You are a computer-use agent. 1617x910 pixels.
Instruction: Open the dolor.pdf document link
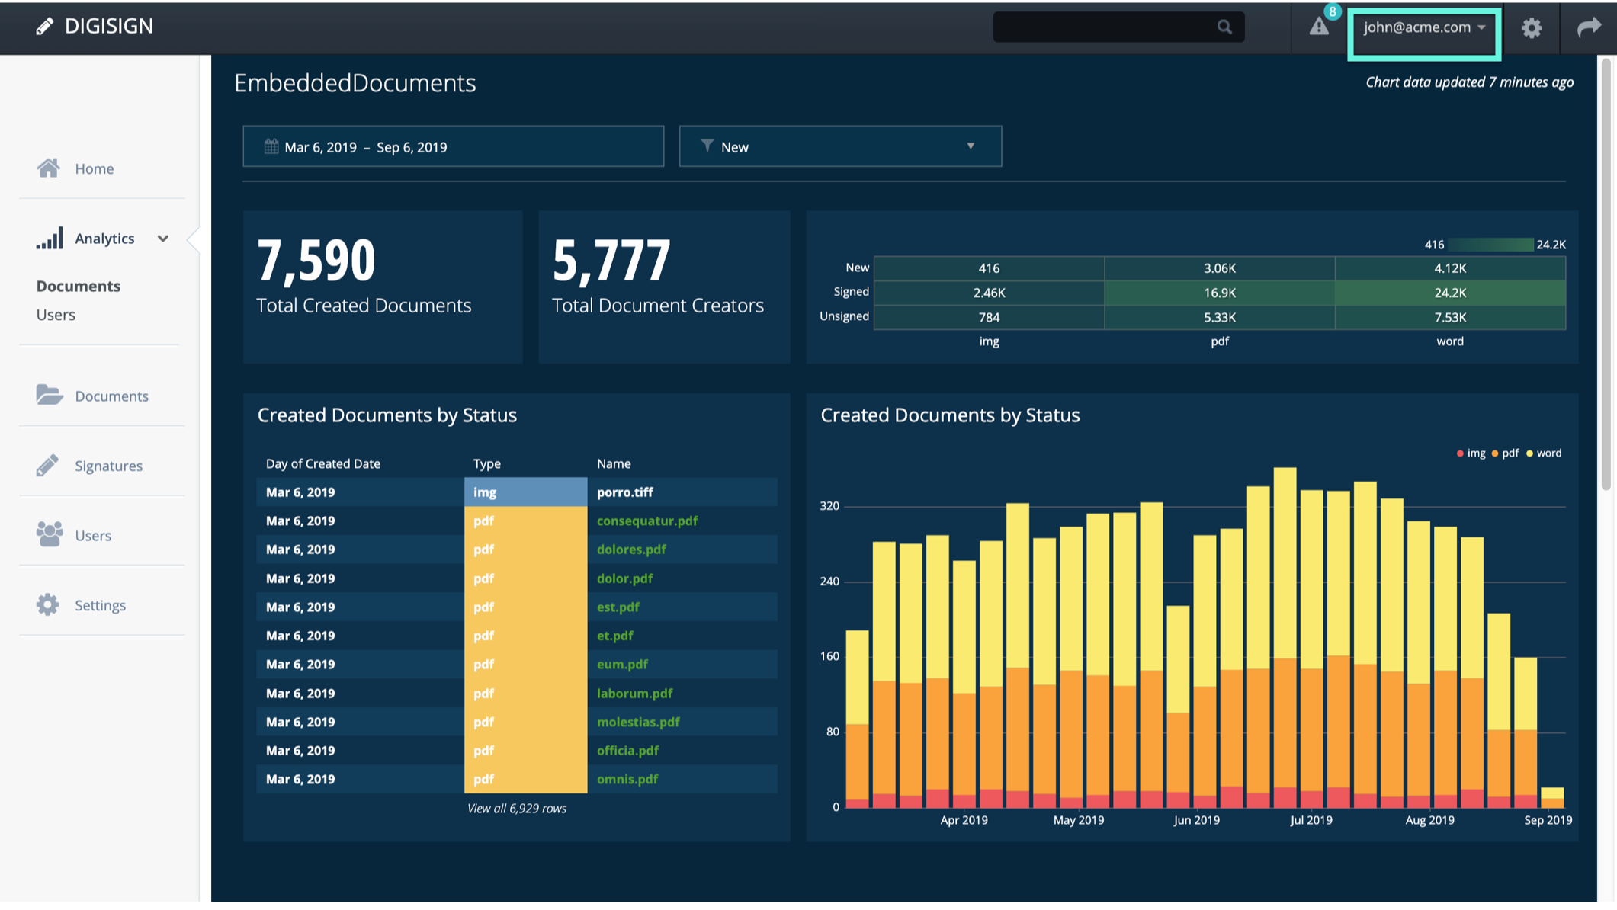point(624,578)
